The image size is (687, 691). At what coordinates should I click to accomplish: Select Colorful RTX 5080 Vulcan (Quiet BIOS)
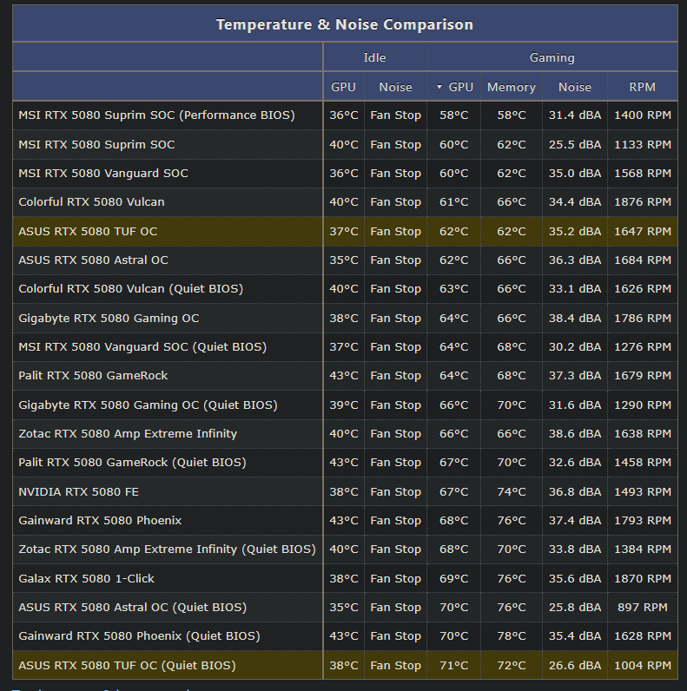[131, 289]
